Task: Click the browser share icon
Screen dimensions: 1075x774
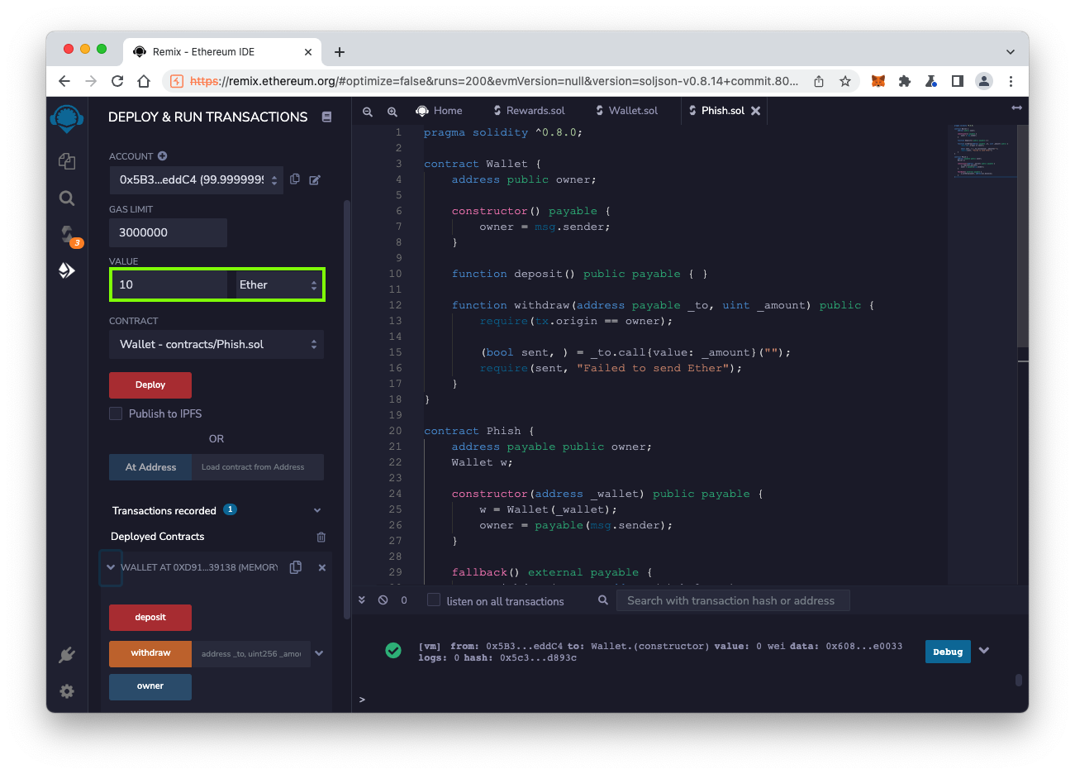Action: [x=819, y=81]
